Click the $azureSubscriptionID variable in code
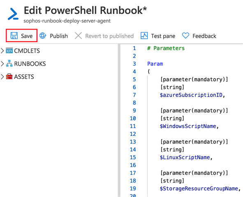 [x=191, y=95]
